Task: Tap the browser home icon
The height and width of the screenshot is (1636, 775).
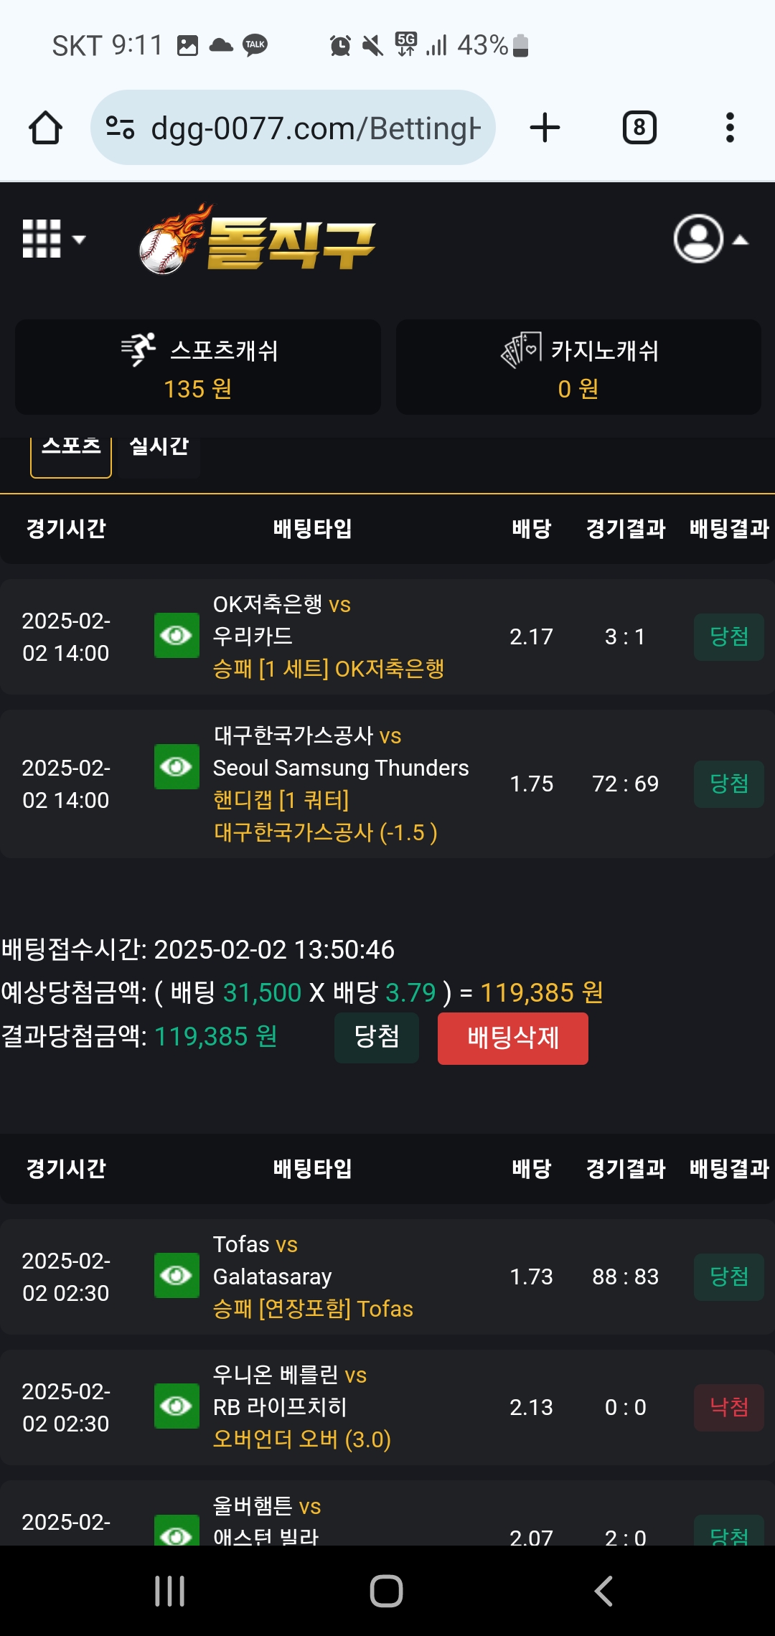Action: point(45,128)
